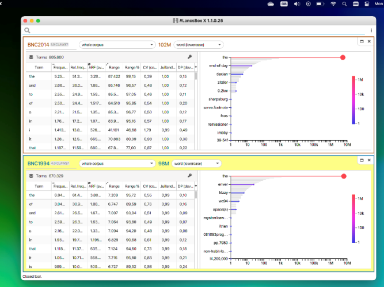Click 'daxian' label in BNC2014 chart
Screen dimensions: 384x287
coord(222,74)
